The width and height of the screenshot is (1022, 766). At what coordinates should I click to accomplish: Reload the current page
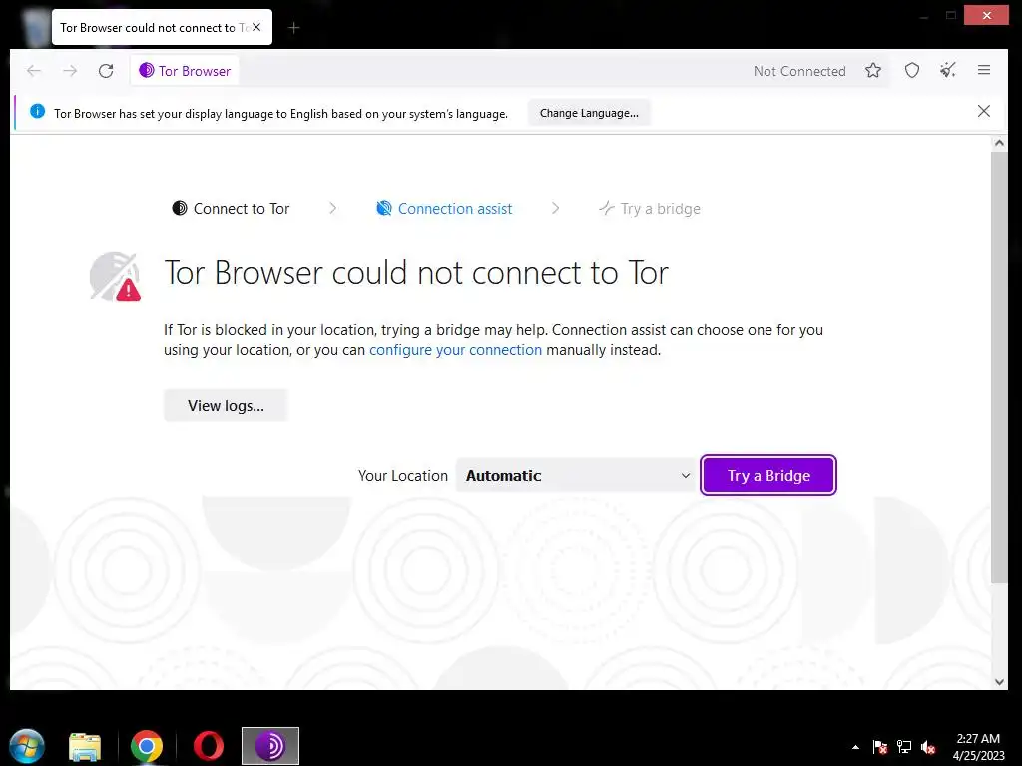click(106, 71)
